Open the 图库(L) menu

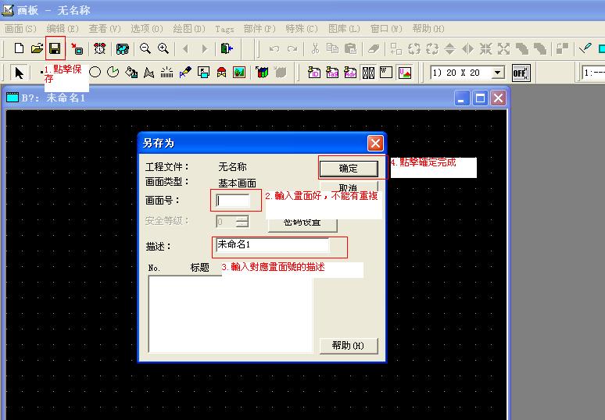tap(342, 28)
